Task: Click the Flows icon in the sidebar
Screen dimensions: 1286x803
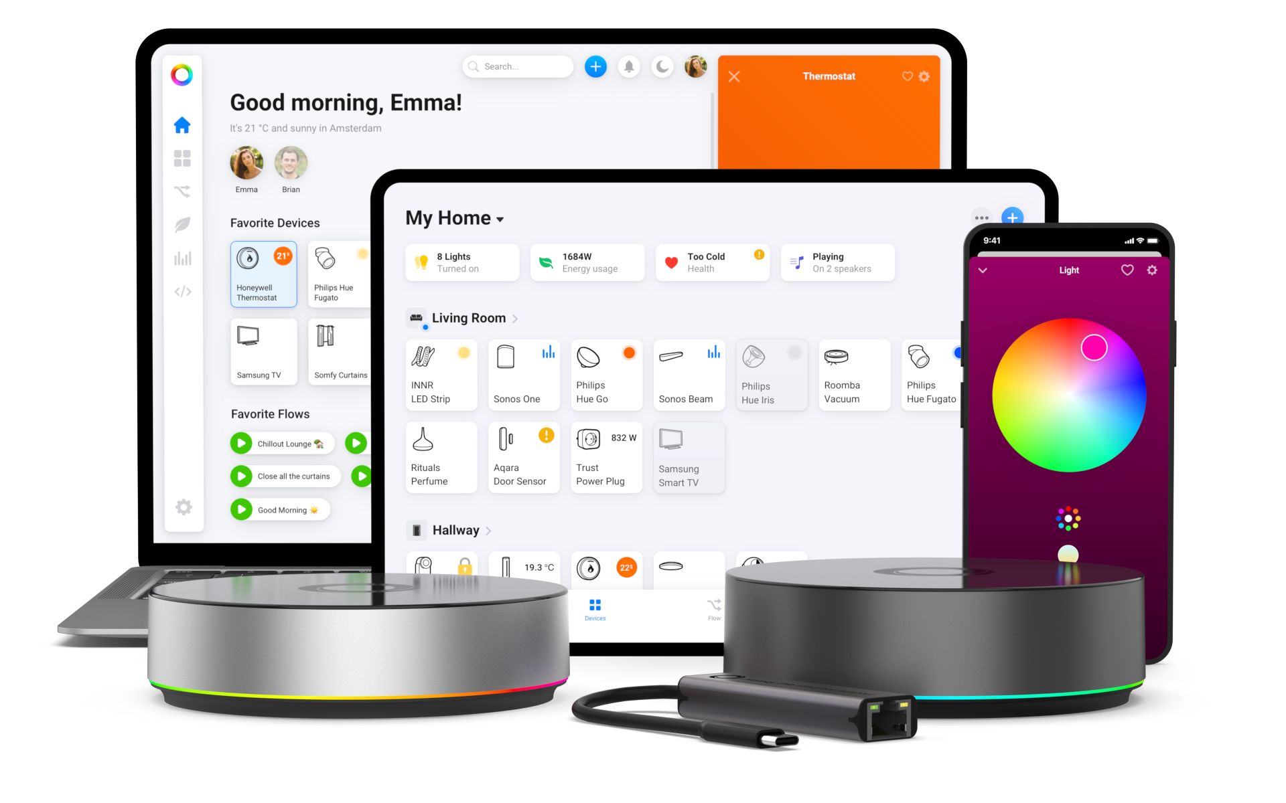Action: click(x=184, y=193)
